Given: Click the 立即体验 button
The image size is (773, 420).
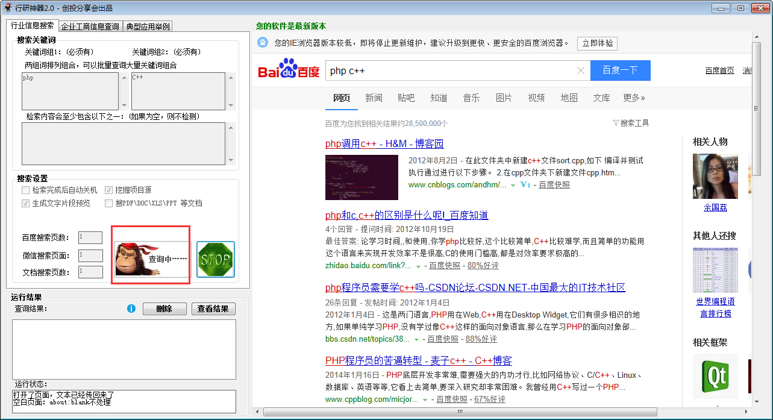Looking at the screenshot, I should [597, 43].
